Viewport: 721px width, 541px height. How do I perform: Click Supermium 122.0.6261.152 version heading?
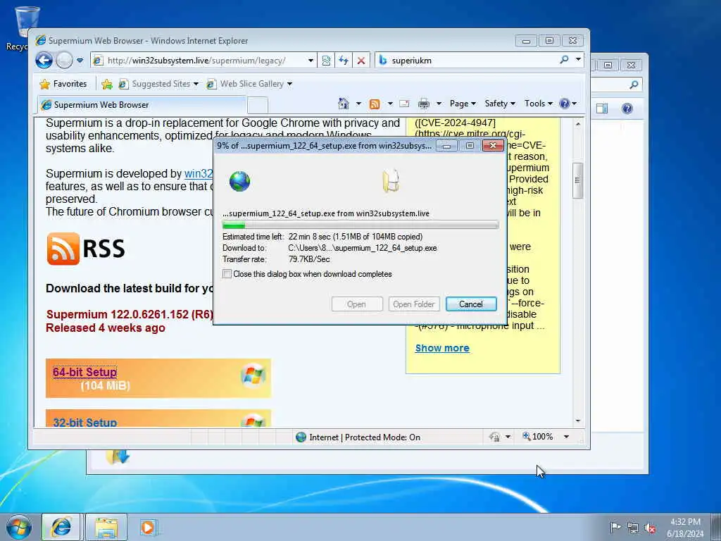click(x=130, y=314)
